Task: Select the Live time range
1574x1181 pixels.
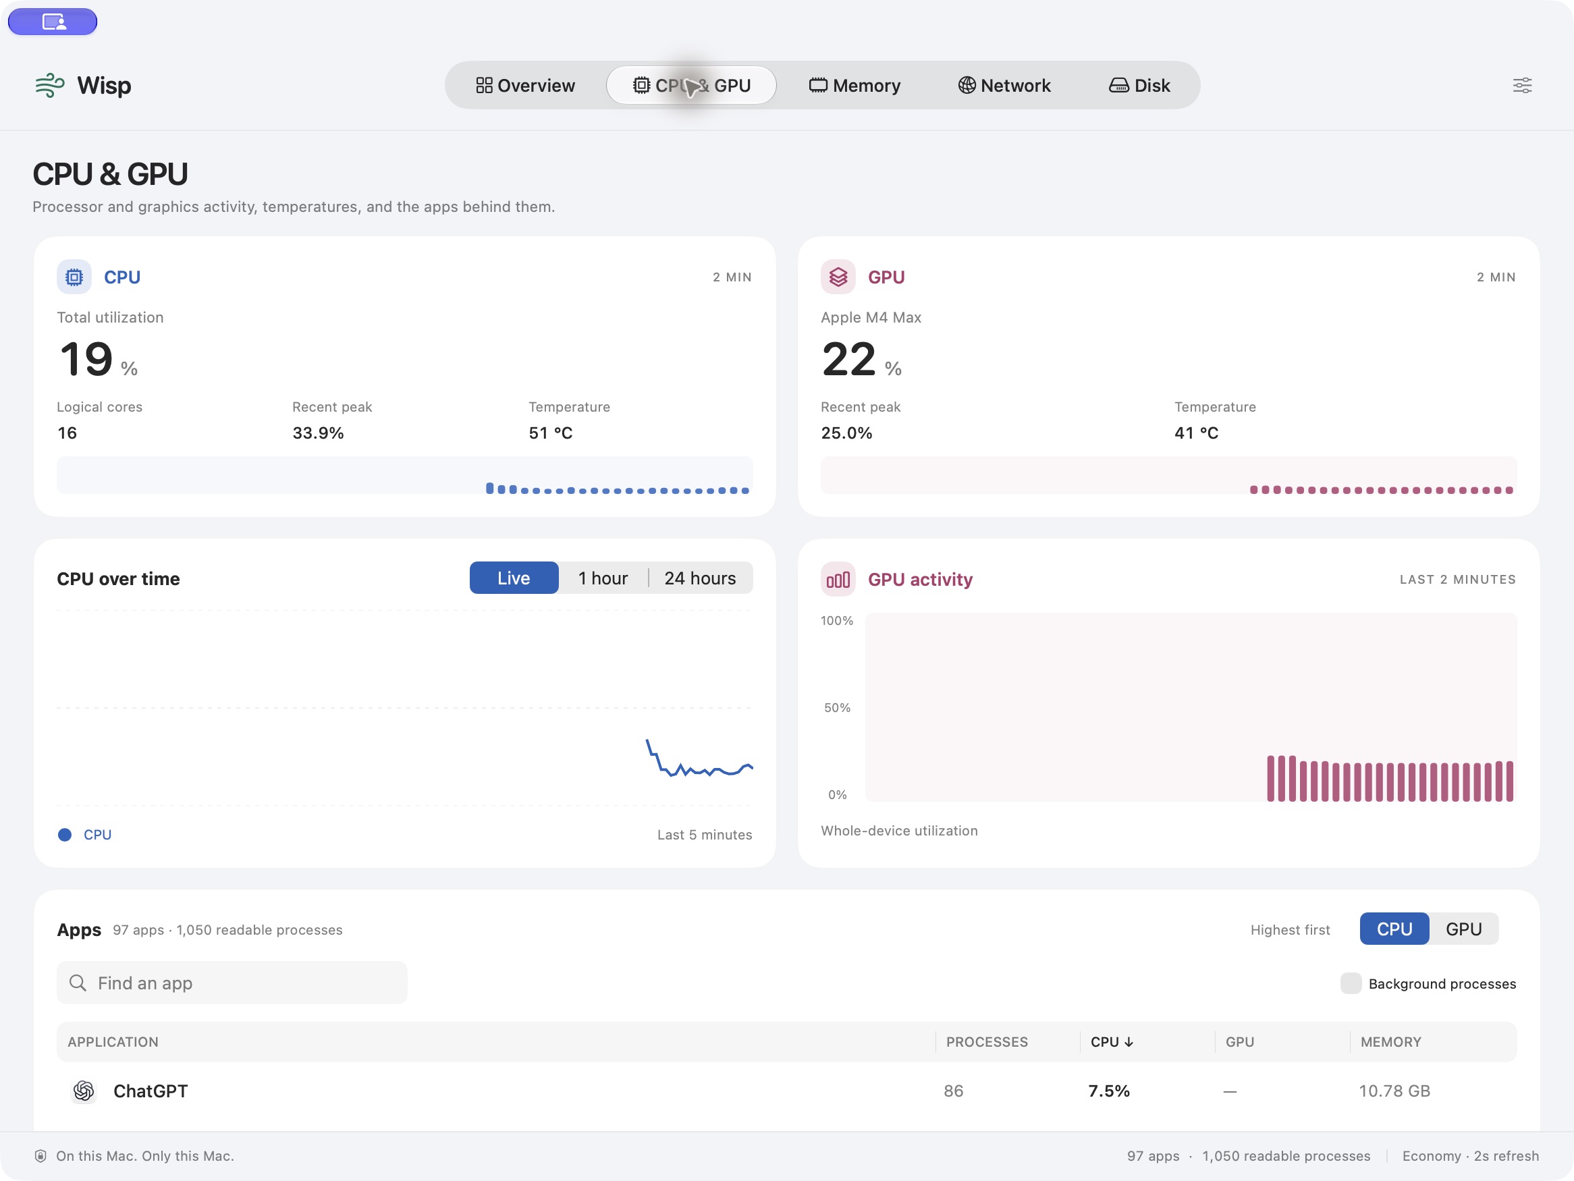Action: 514,578
